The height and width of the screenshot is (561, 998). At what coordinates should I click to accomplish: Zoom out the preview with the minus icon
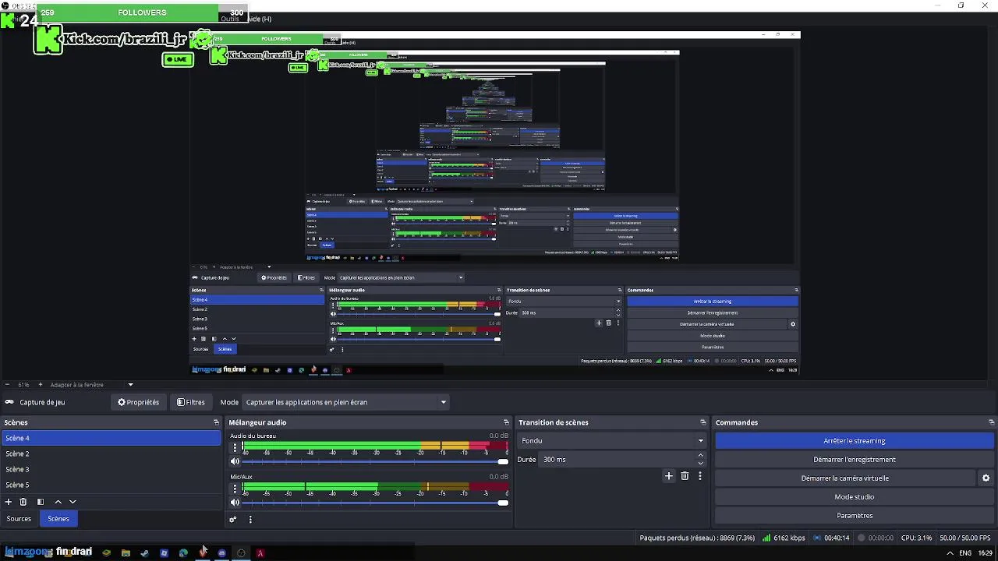pyautogui.click(x=7, y=385)
